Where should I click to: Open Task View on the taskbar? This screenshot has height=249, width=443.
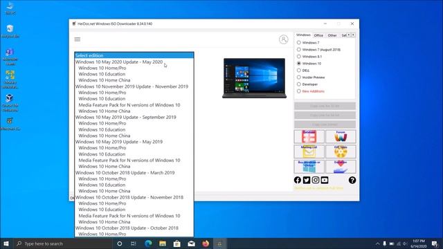click(134, 243)
